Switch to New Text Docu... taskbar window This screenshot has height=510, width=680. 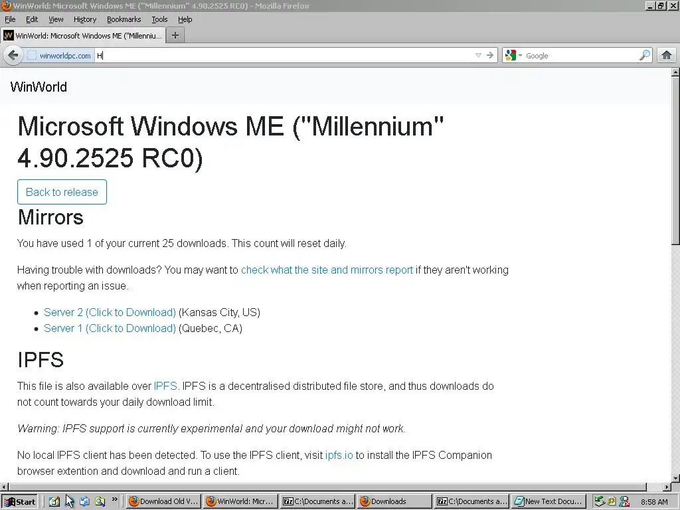(549, 501)
